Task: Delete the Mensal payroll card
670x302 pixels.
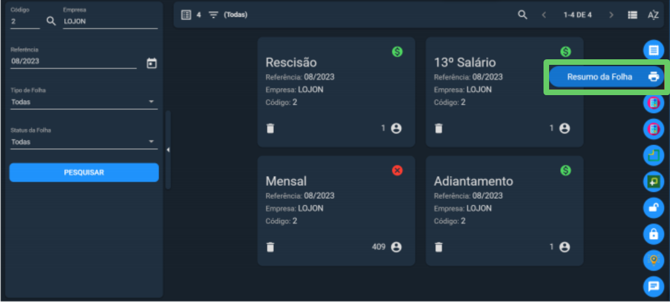Action: pyautogui.click(x=270, y=247)
